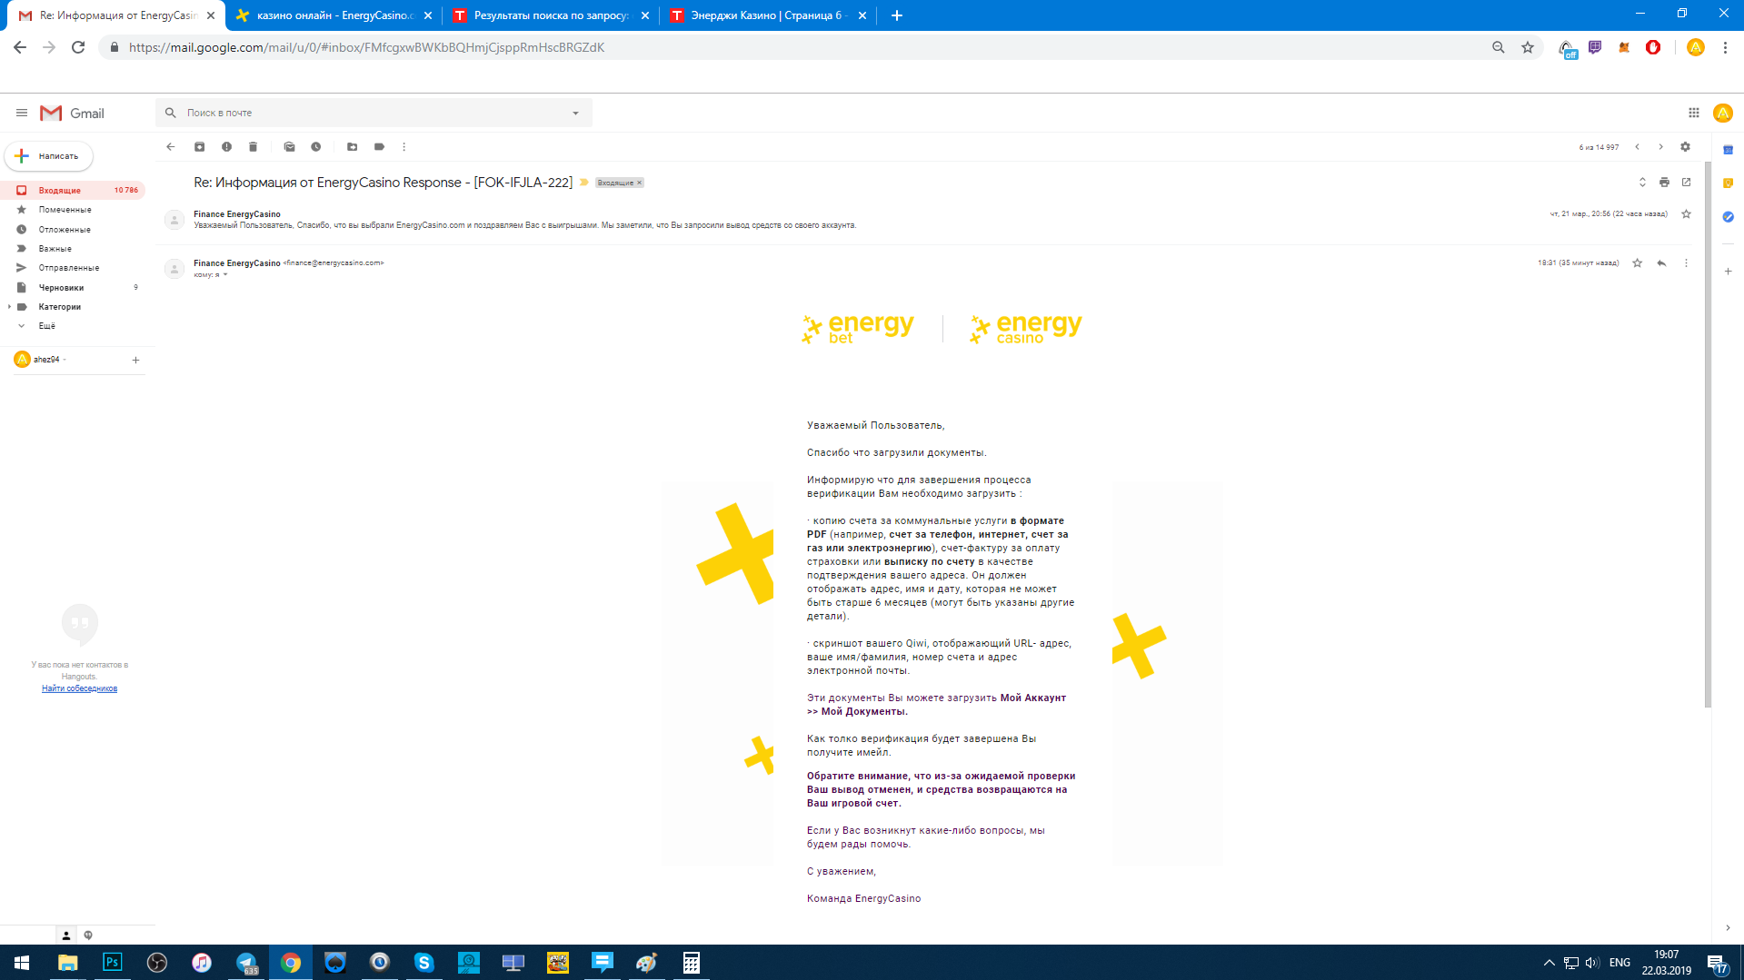Report this email as spam
The image size is (1744, 980).
226,147
